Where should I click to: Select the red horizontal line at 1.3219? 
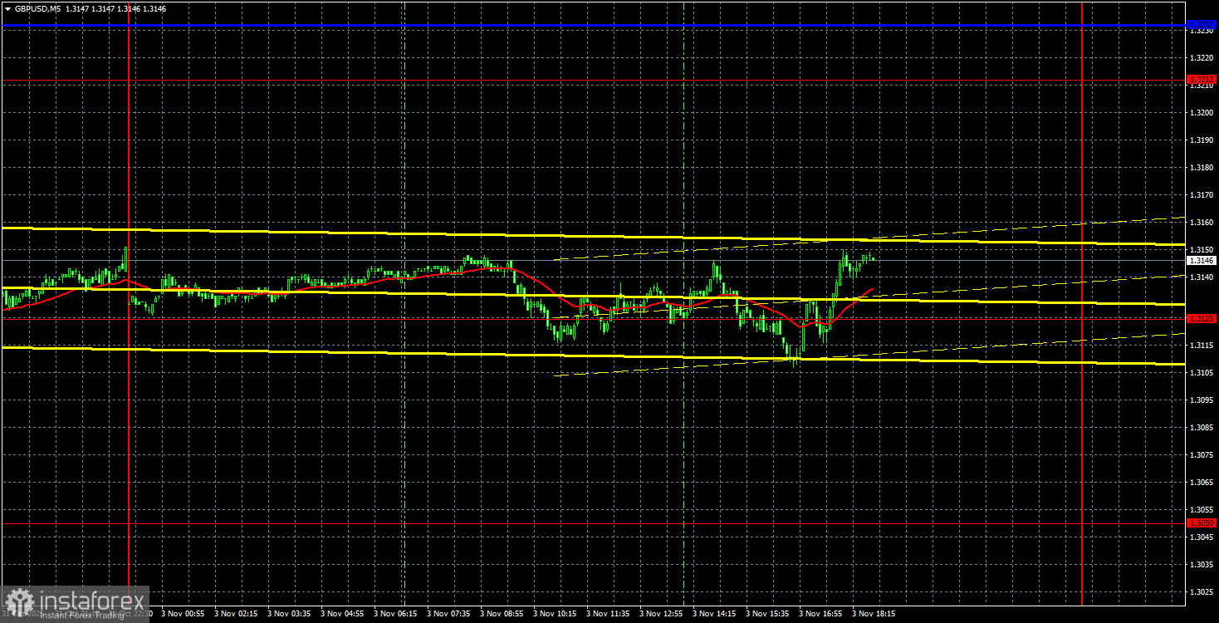pos(498,81)
